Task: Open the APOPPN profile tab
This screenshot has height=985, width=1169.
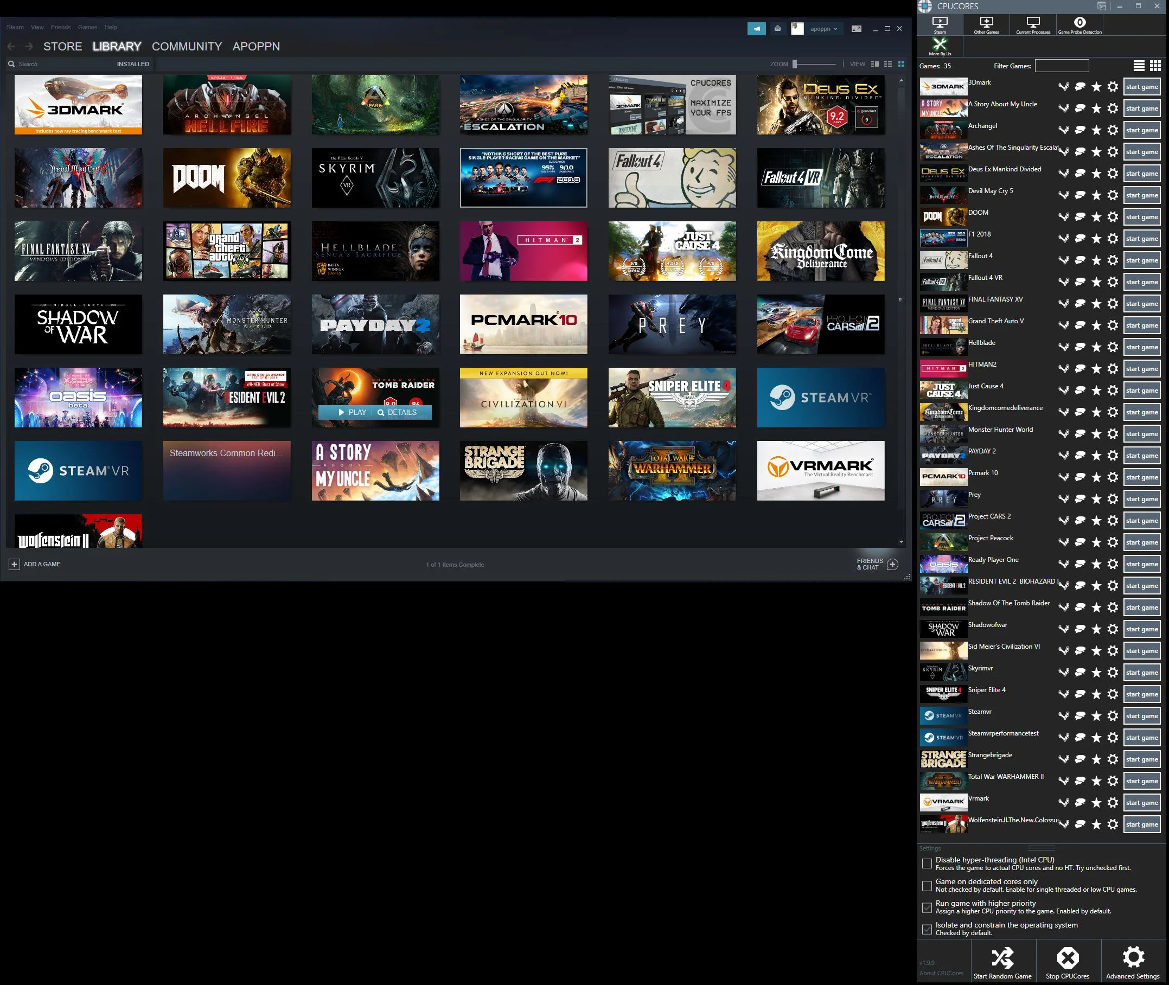Action: (257, 46)
